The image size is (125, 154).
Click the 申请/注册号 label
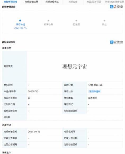click(10, 91)
